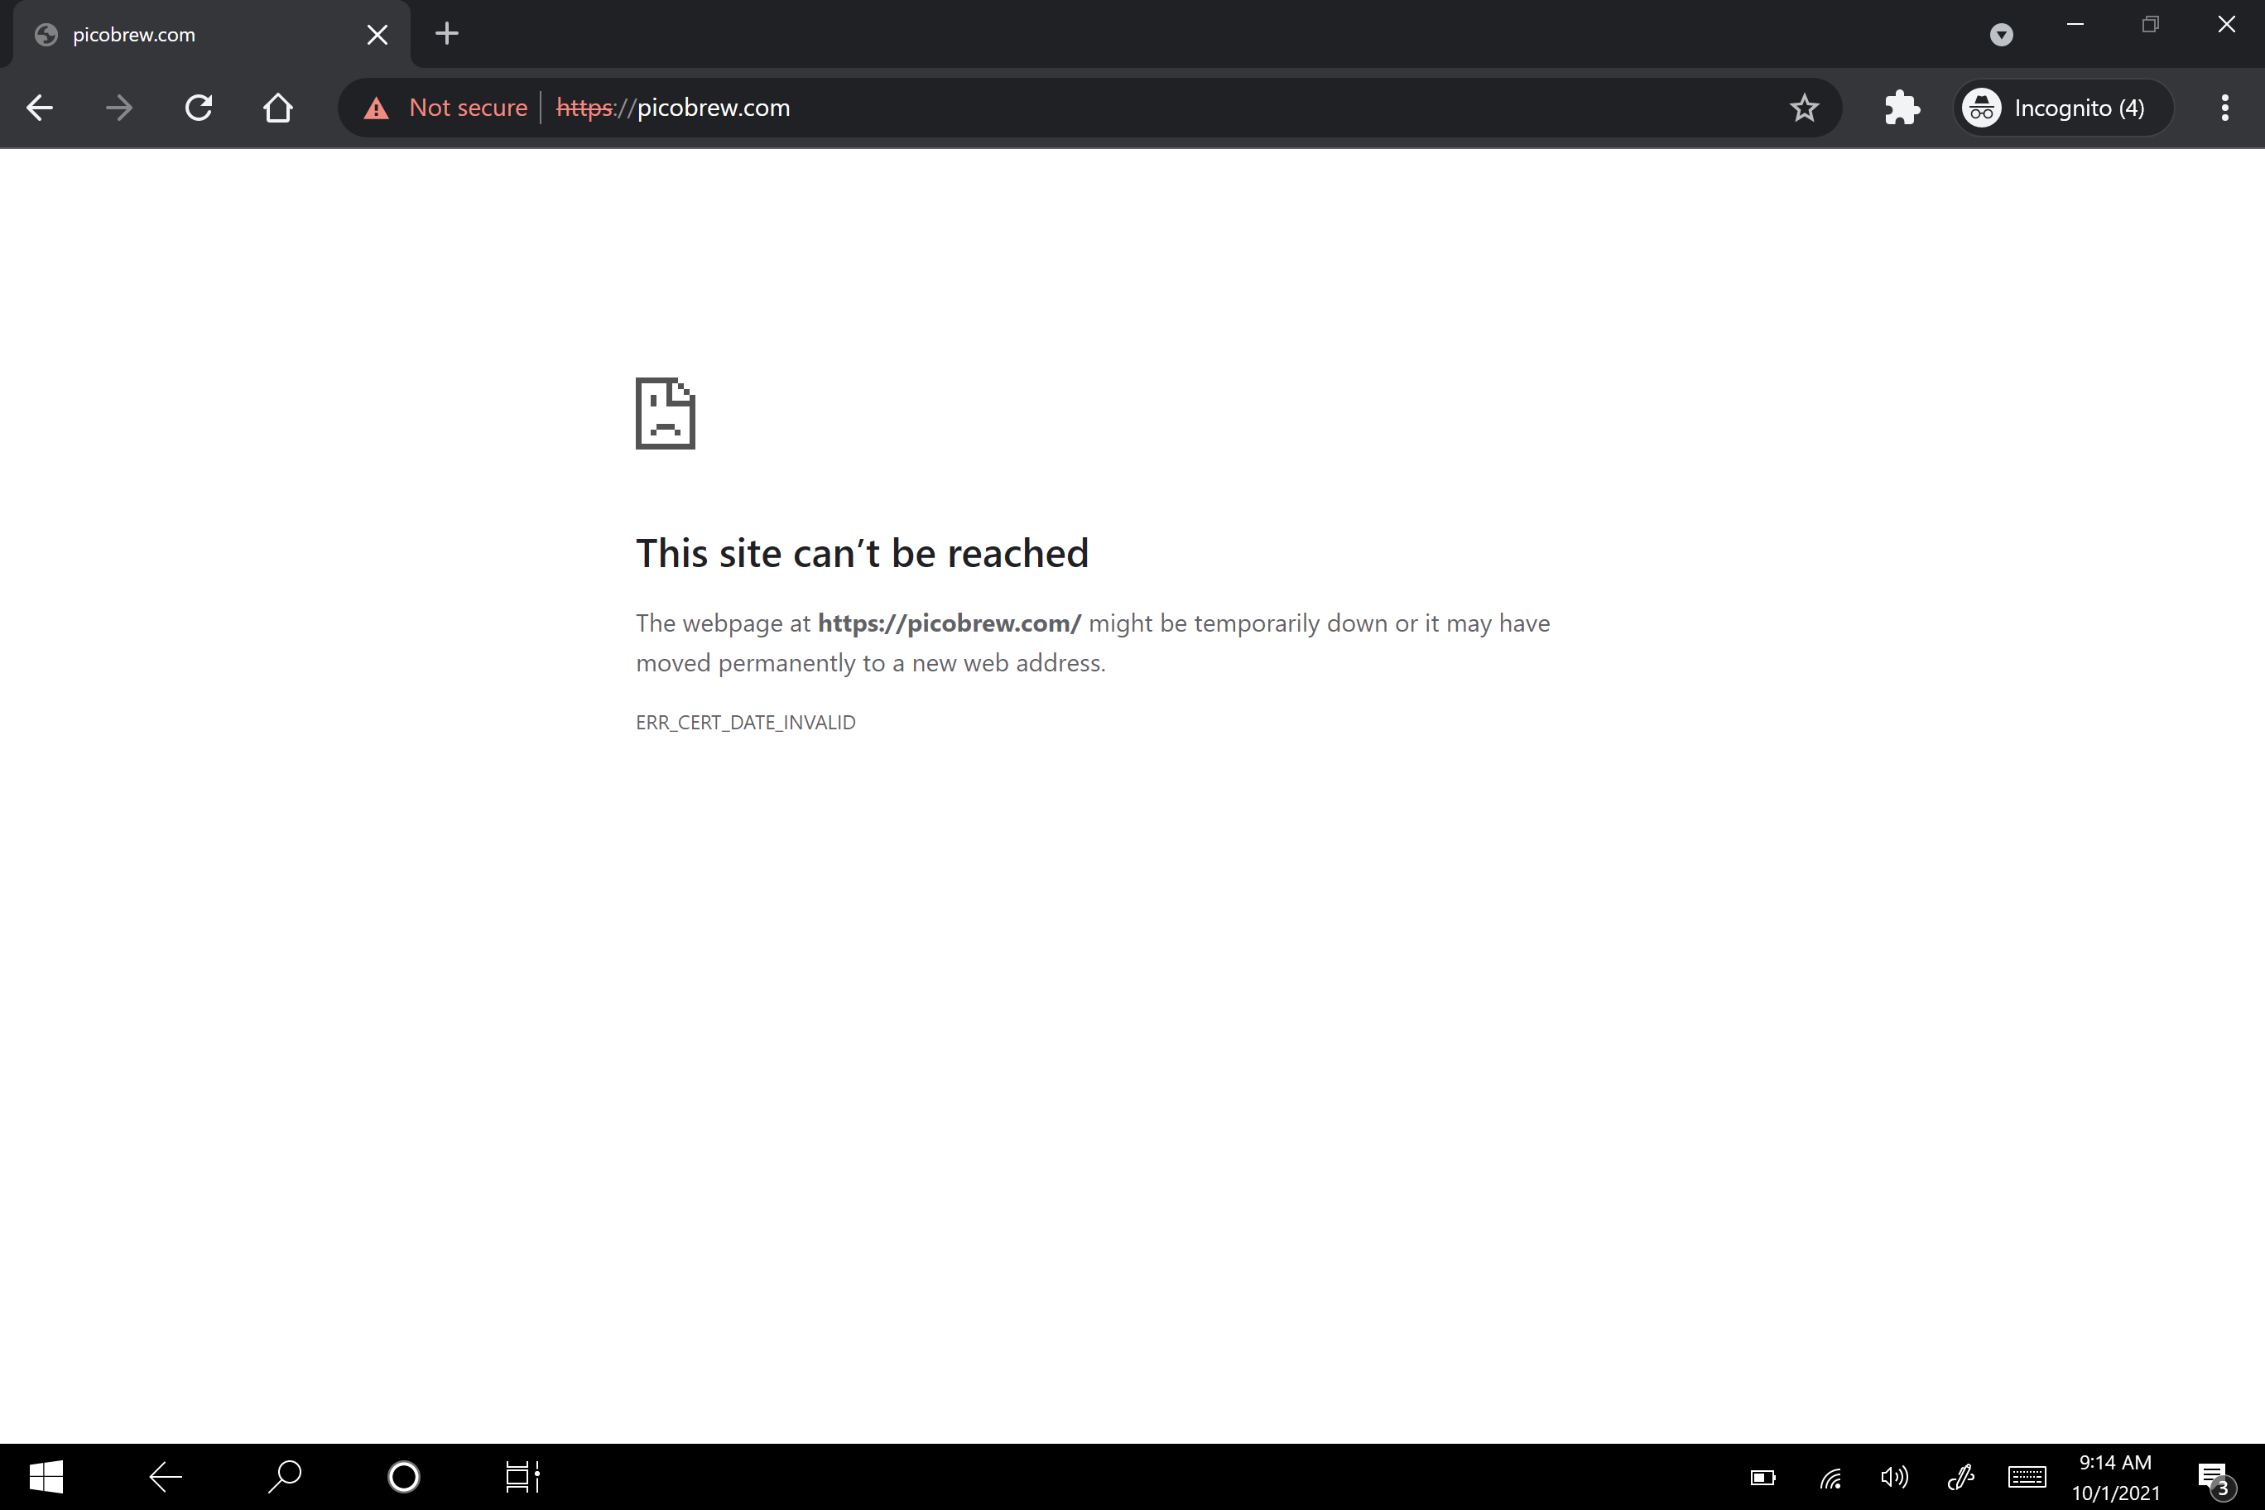Close the picobrew.com tab
The image size is (2265, 1510).
coord(377,35)
